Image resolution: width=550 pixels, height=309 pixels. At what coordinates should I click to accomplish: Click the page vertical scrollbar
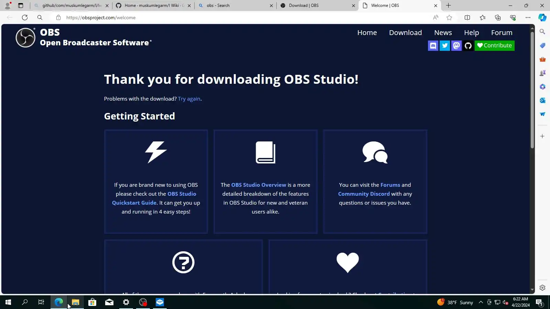pos(532,90)
